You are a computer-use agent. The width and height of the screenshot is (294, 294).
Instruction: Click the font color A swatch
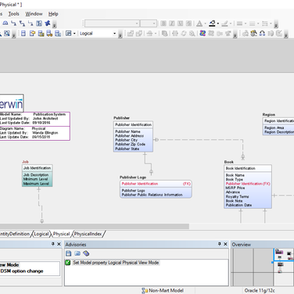(199, 23)
